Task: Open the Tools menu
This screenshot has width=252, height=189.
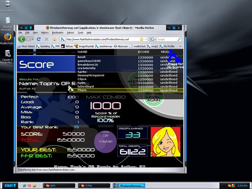Action: click(80, 33)
